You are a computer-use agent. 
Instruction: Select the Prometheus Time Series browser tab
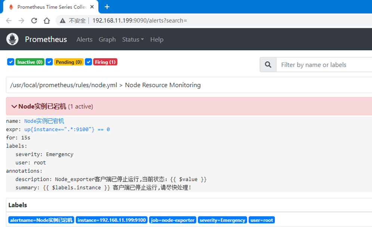coord(51,7)
